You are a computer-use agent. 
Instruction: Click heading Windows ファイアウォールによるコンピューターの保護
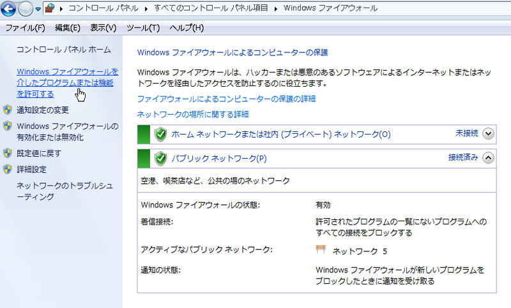point(233,53)
